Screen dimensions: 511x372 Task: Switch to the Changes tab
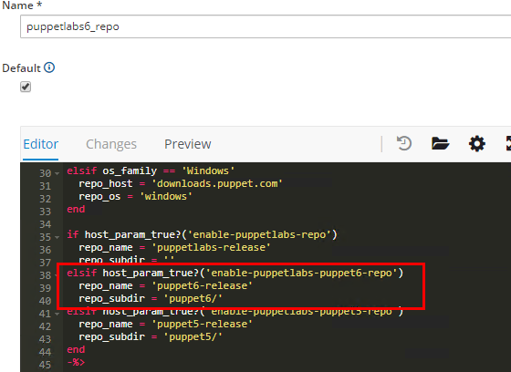(111, 144)
